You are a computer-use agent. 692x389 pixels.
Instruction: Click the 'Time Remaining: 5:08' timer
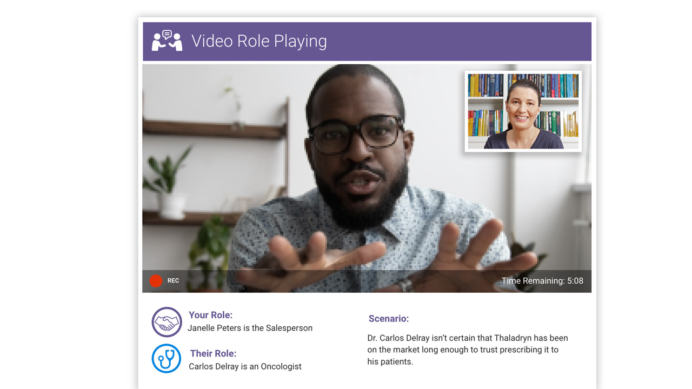[x=542, y=281]
